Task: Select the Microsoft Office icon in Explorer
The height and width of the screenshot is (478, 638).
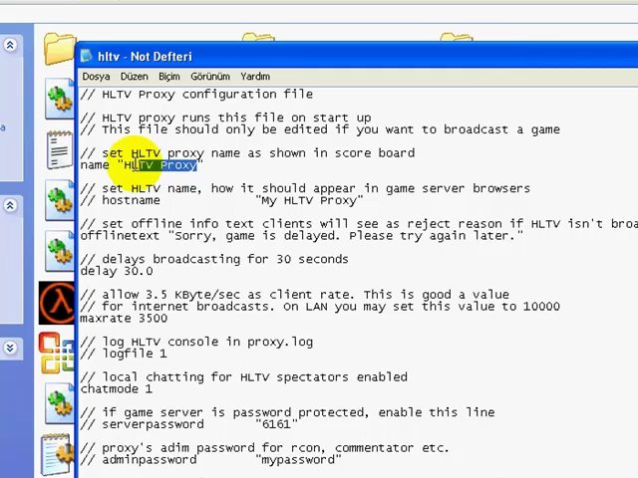Action: point(57,353)
